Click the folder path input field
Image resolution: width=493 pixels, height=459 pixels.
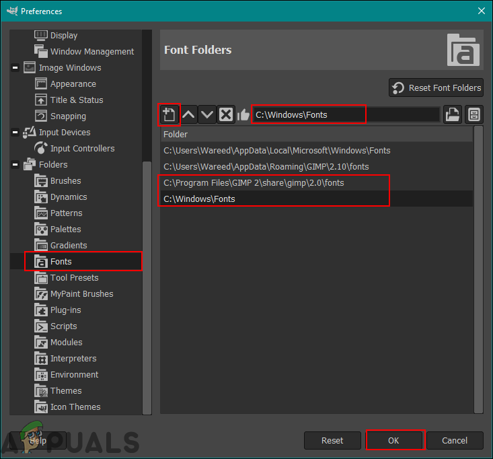346,114
